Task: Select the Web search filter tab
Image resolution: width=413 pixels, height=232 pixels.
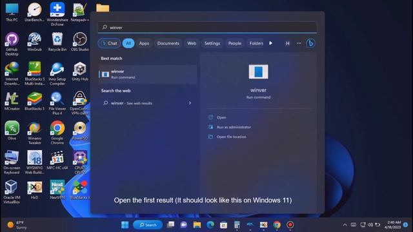Action: (x=192, y=43)
